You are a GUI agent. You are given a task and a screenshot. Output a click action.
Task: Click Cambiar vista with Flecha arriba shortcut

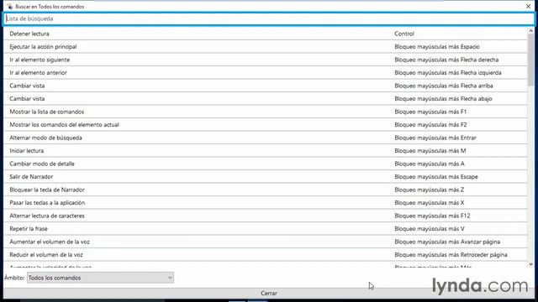point(266,86)
